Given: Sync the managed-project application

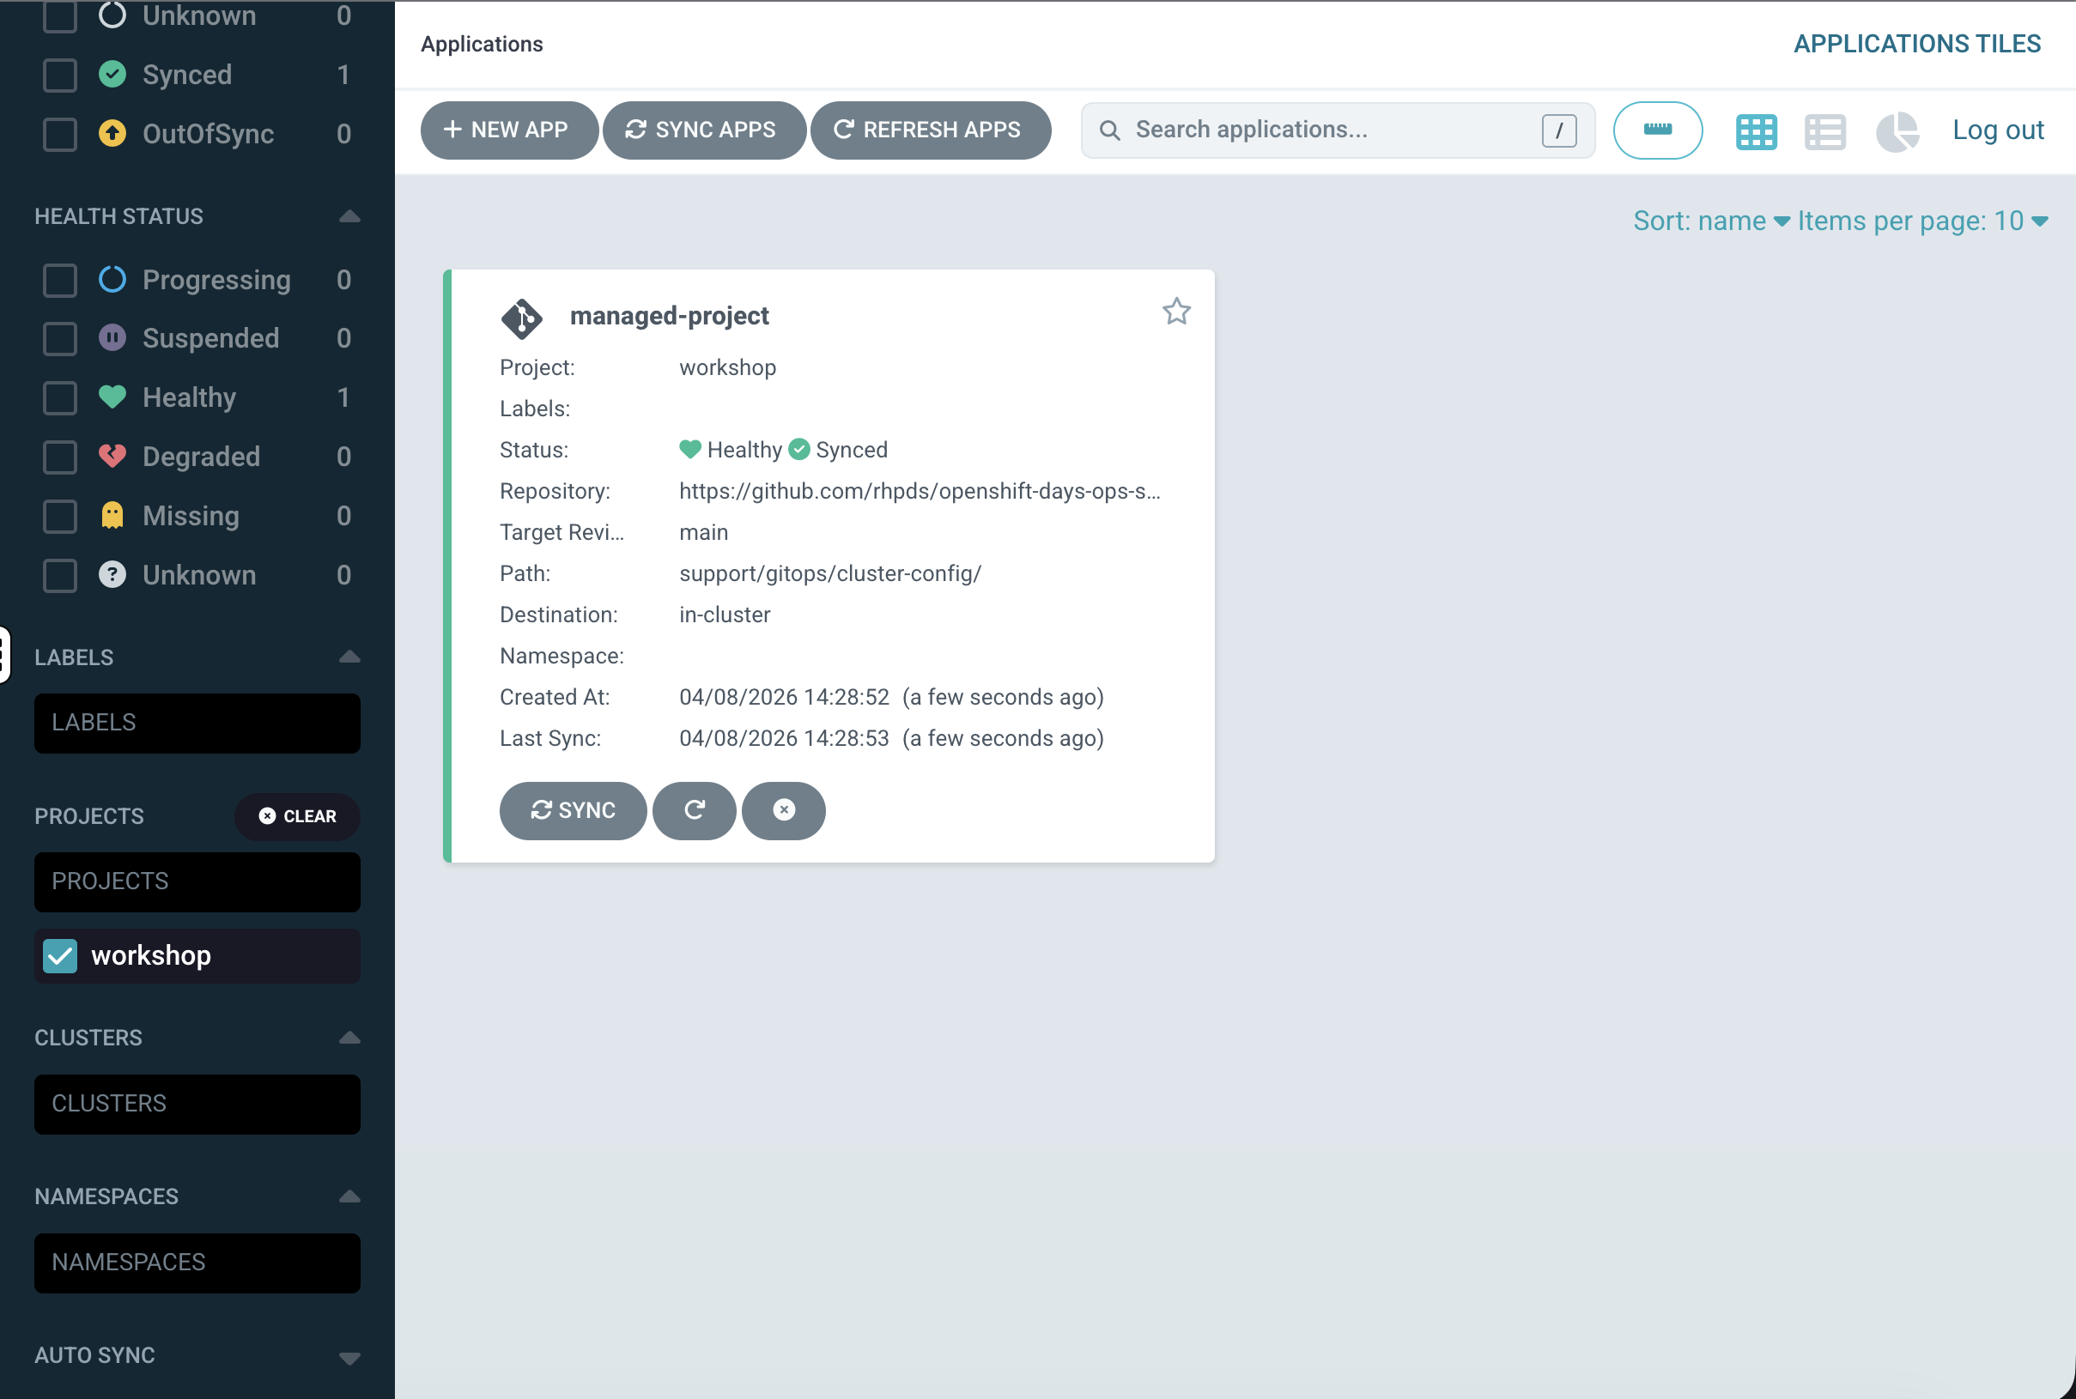Looking at the screenshot, I should (573, 810).
